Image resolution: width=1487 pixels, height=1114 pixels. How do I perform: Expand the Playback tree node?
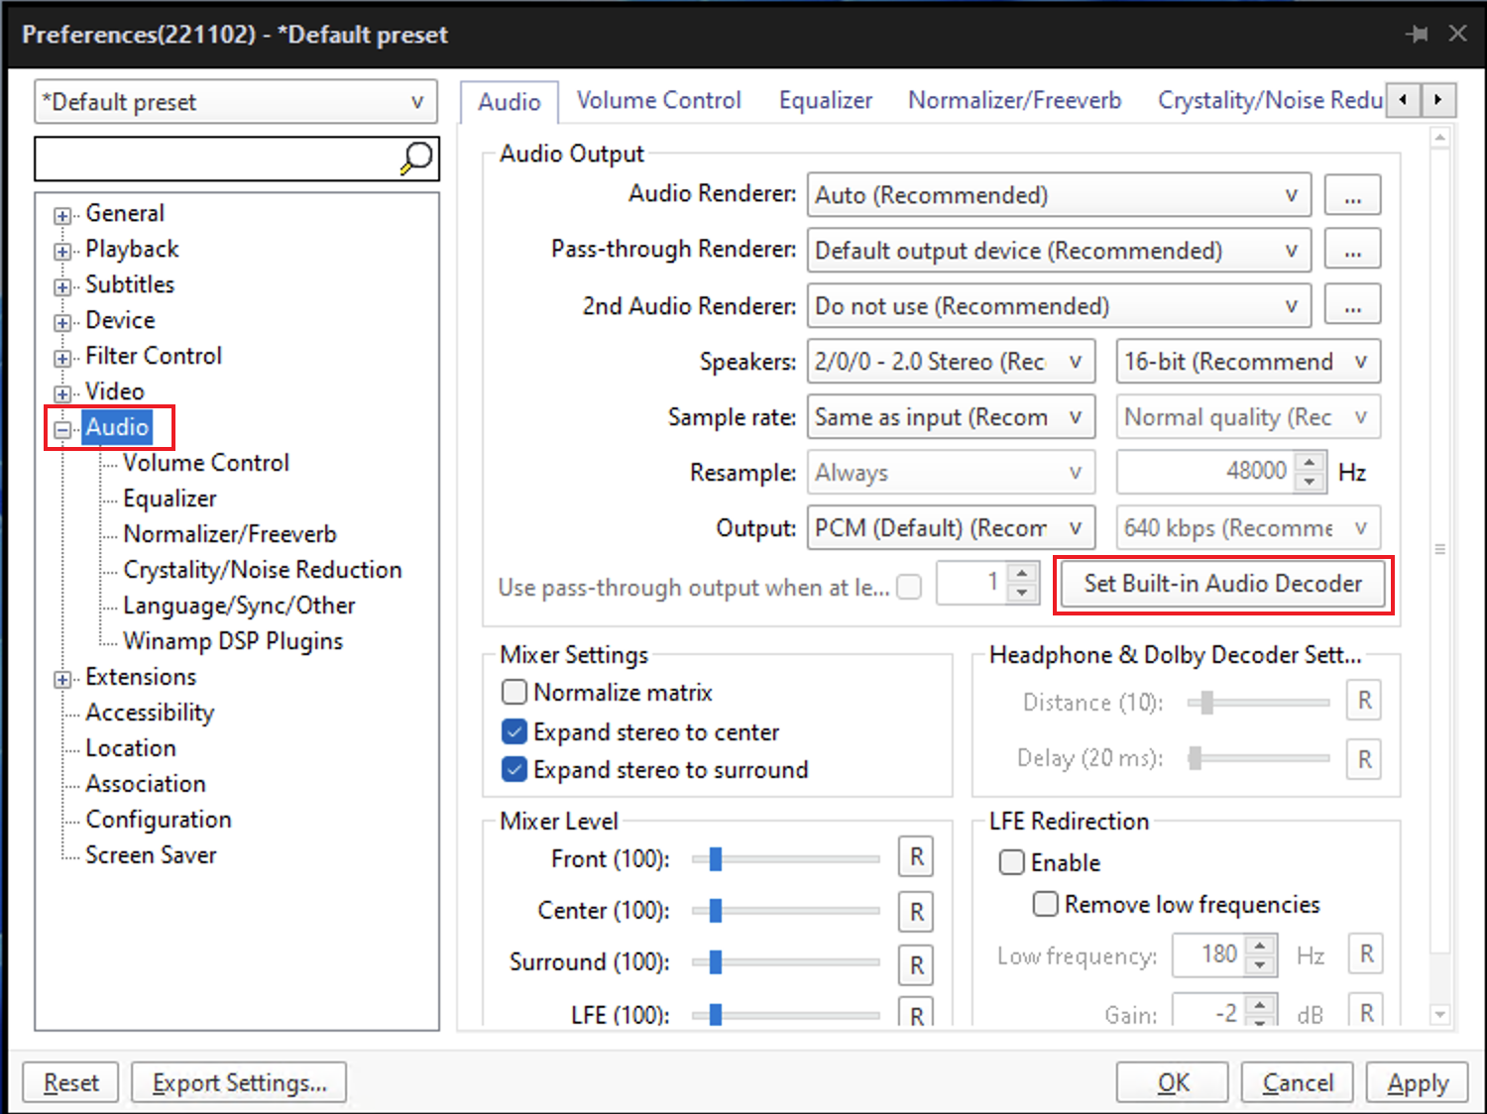[63, 251]
